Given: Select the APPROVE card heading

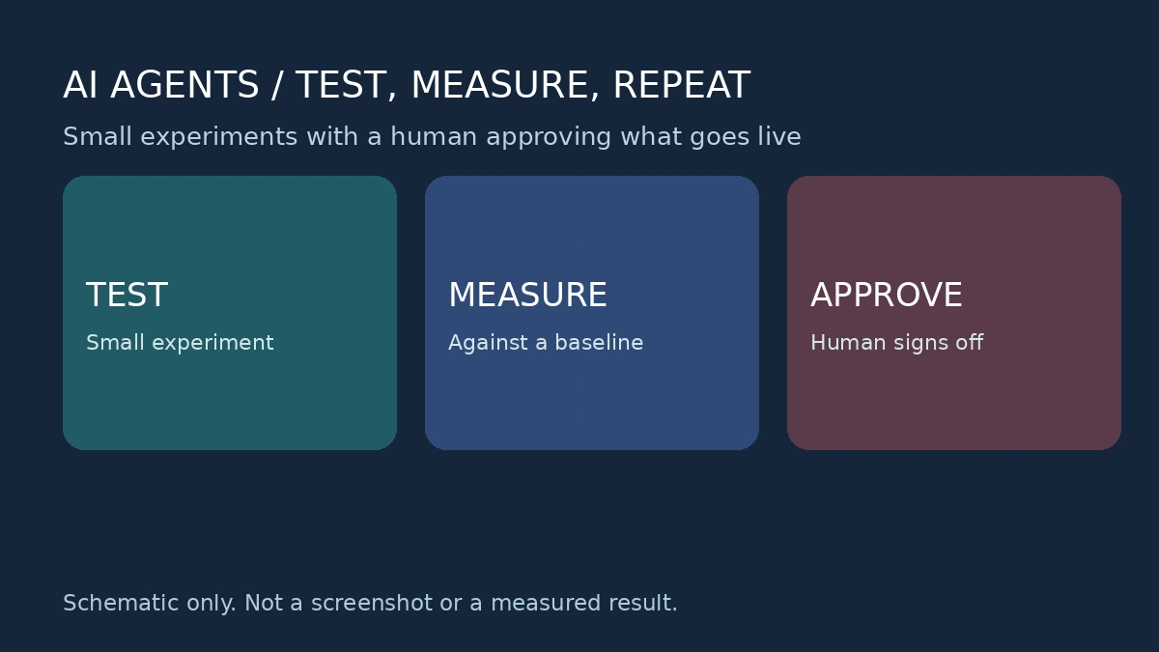Looking at the screenshot, I should 887,296.
